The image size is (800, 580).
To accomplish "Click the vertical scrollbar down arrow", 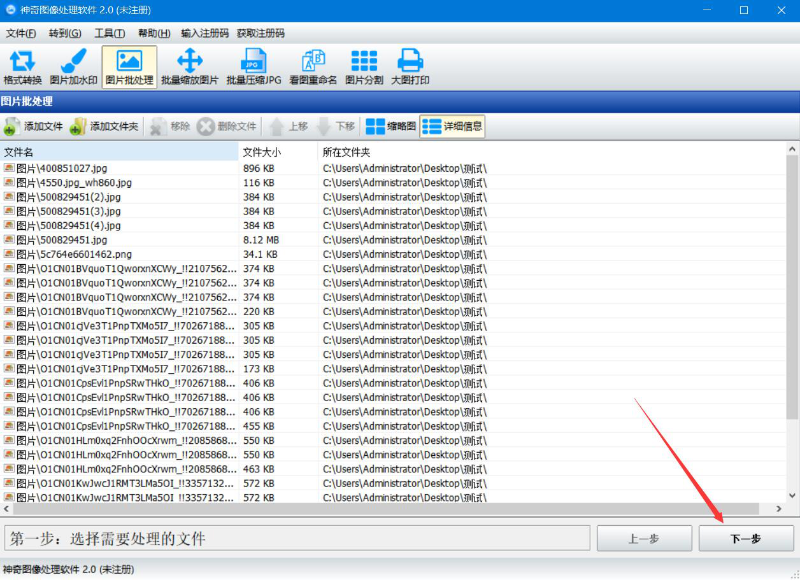I will click(792, 495).
